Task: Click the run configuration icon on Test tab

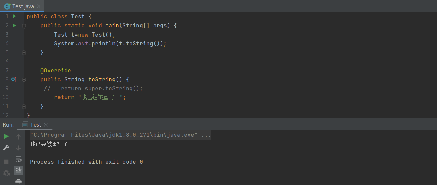Action: click(x=25, y=124)
